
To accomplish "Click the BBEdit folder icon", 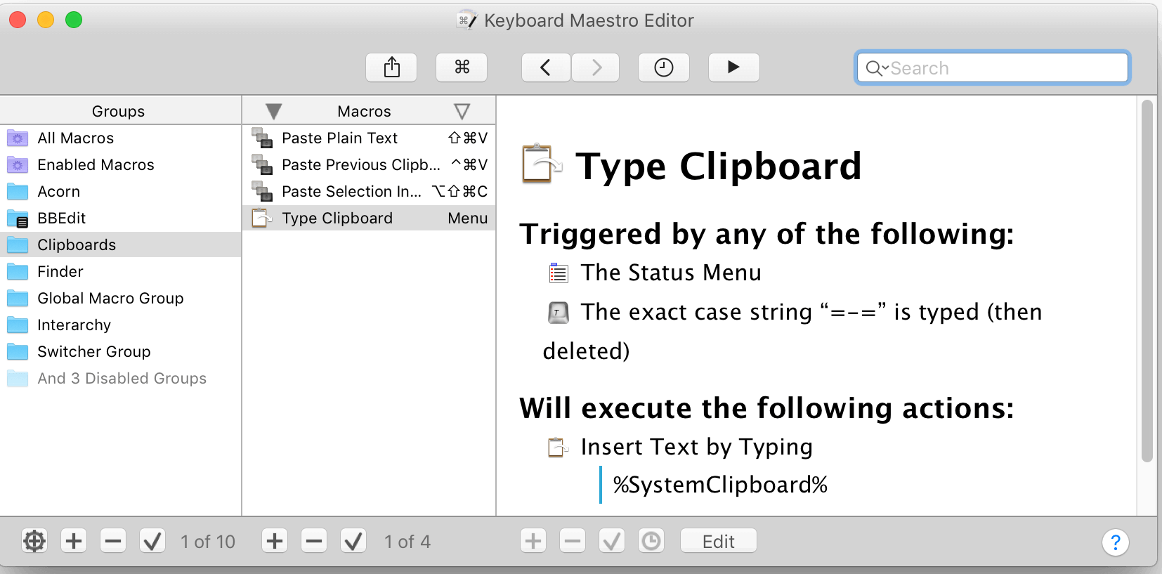I will (18, 218).
